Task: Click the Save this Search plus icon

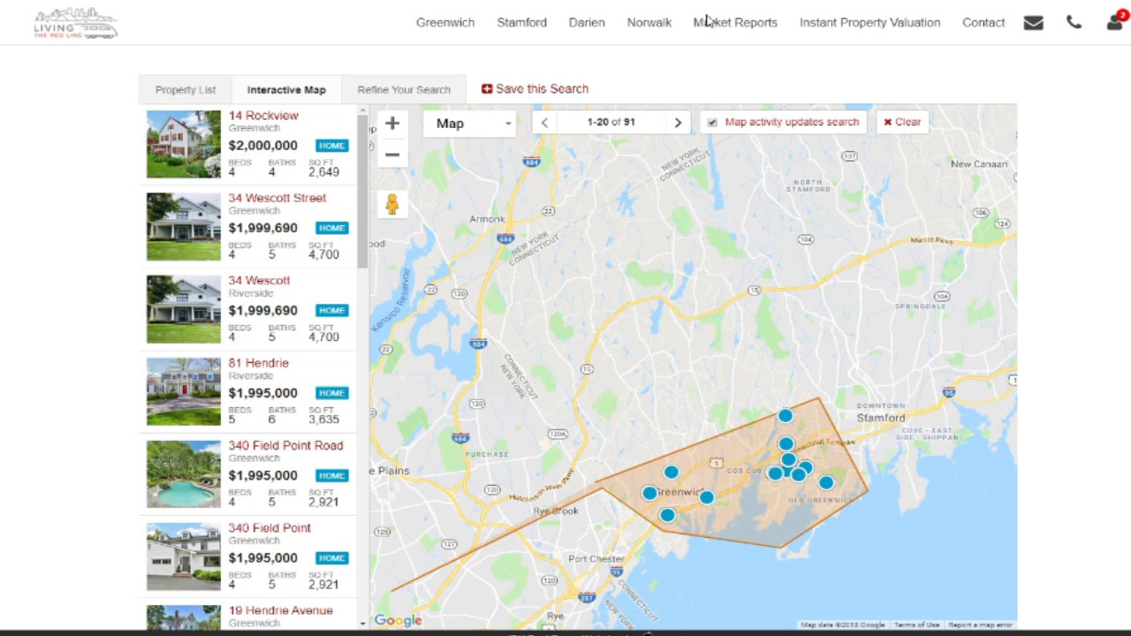Action: 487,89
